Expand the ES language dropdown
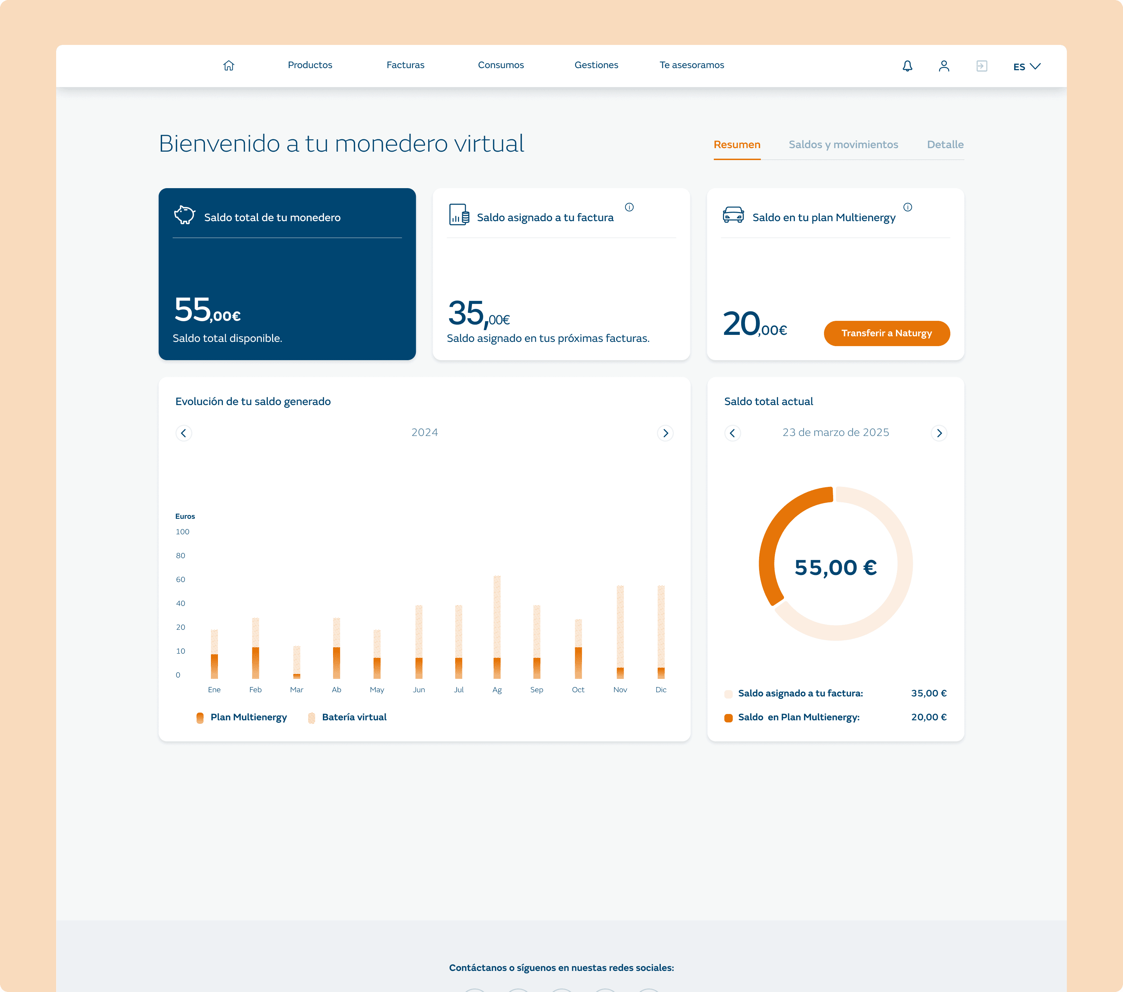Screen dimensions: 1123x992 click(x=1026, y=66)
